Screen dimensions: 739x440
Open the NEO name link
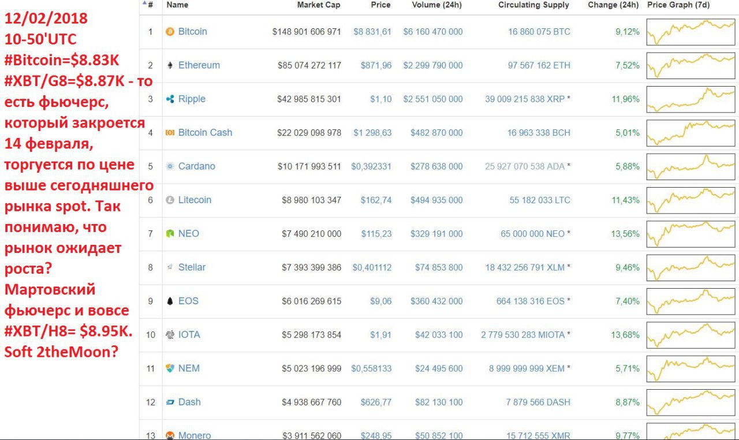click(x=189, y=234)
